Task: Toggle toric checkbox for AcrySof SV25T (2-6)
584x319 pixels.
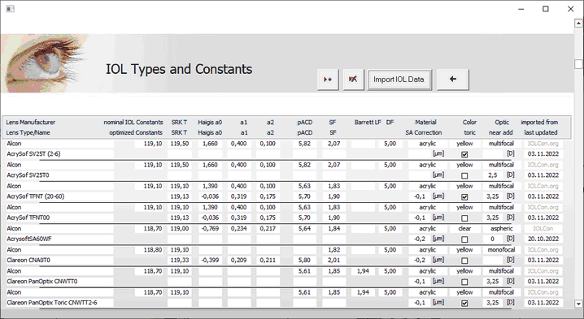Action: click(464, 154)
